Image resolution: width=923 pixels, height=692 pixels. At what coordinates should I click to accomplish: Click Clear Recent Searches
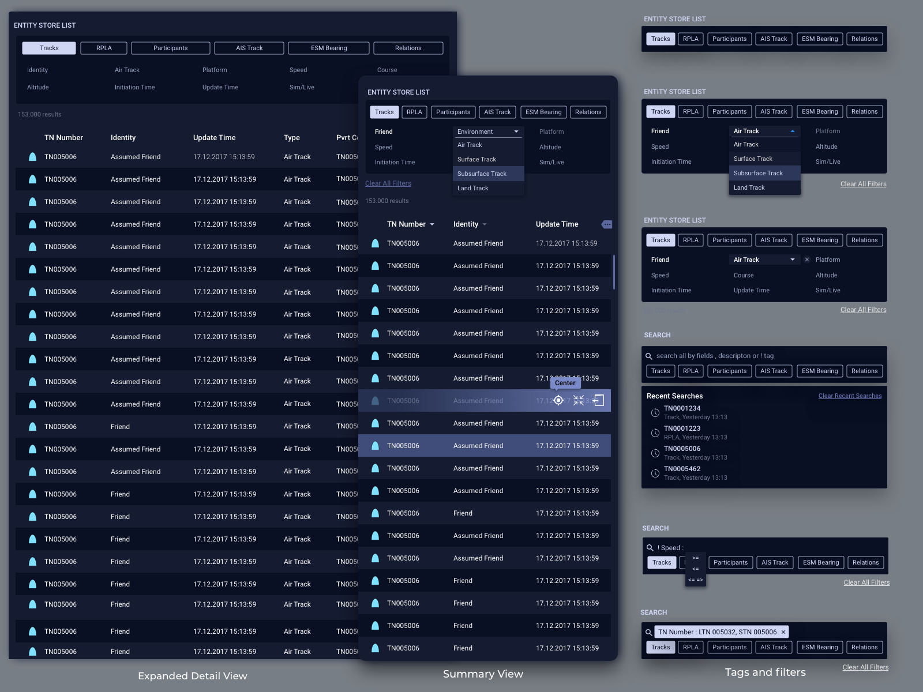[850, 396]
